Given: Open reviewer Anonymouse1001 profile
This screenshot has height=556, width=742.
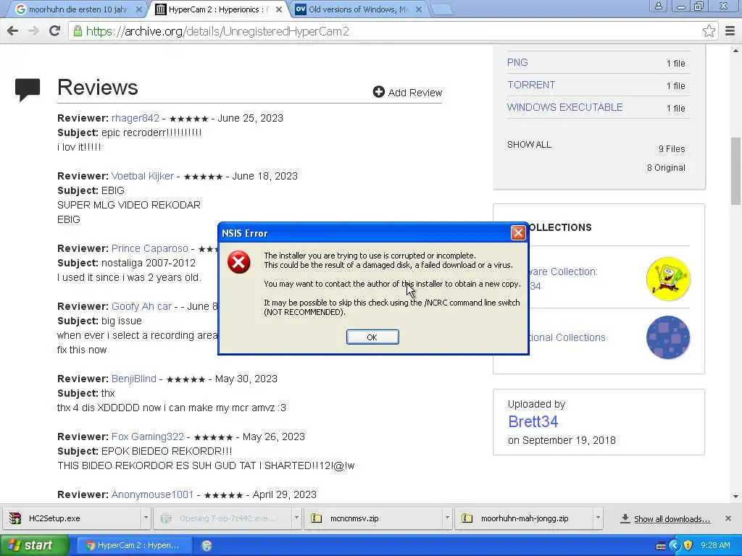Looking at the screenshot, I should (x=152, y=494).
